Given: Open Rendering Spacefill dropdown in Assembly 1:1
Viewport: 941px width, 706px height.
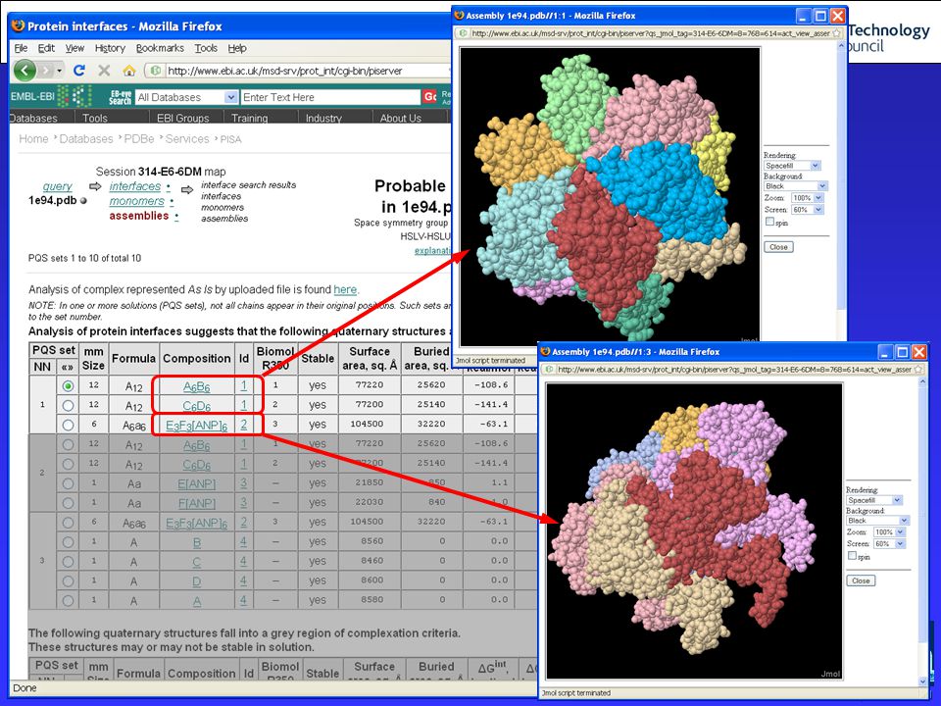Looking at the screenshot, I should pyautogui.click(x=792, y=165).
